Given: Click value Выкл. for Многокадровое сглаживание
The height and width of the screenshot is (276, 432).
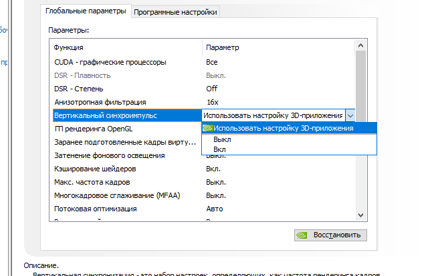Looking at the screenshot, I should [x=216, y=195].
